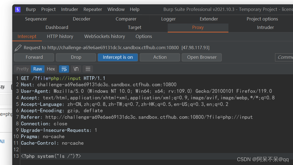Viewport: 293px width, 165px height.
Task: Switch to the Target tab
Action: 134,28
